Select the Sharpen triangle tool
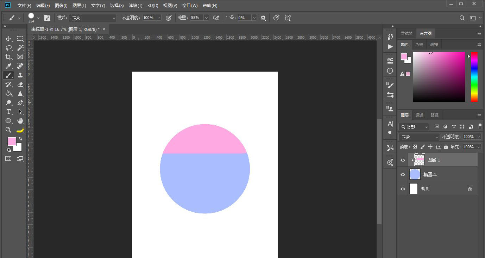 20,93
